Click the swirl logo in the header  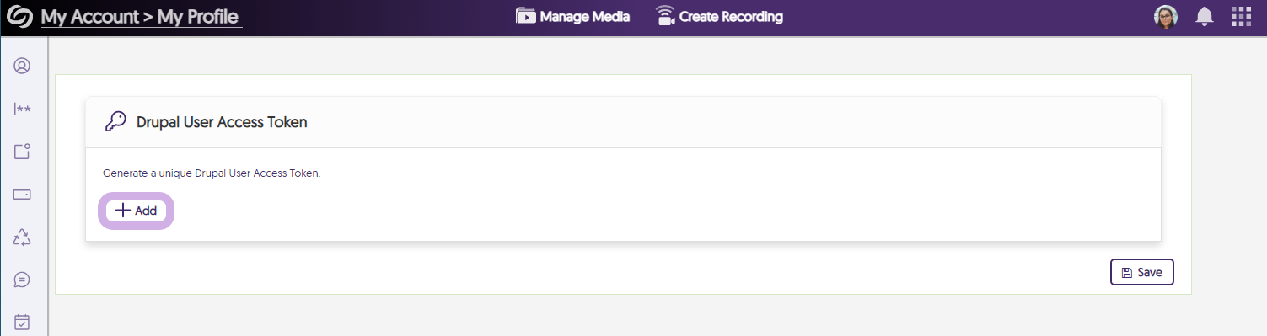click(19, 16)
